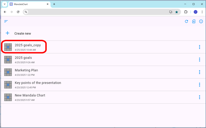Go back with browser back arrow
This screenshot has height=128, width=206.
coord(5,12)
